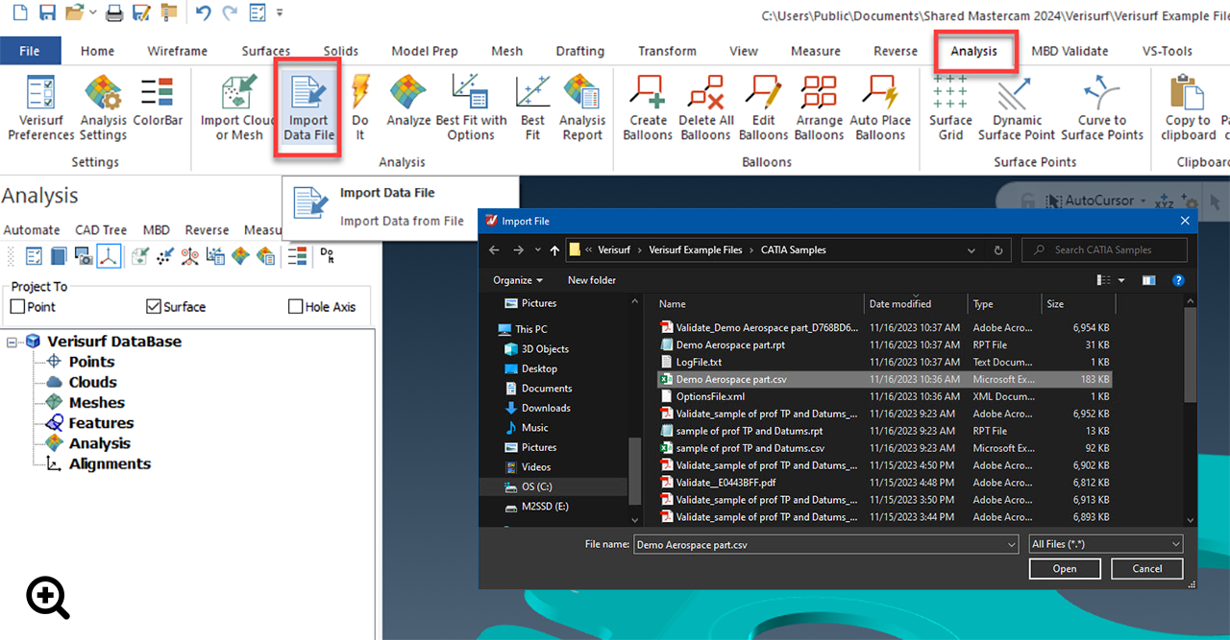Select the VS-Tools ribbon tab

point(1167,51)
